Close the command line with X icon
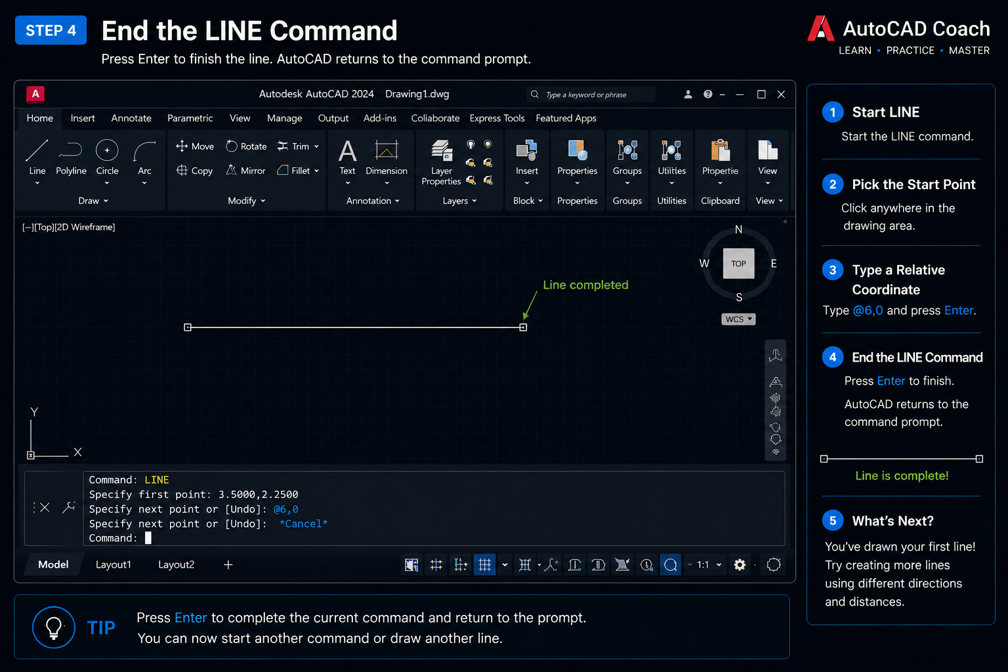The image size is (1008, 672). (x=45, y=507)
